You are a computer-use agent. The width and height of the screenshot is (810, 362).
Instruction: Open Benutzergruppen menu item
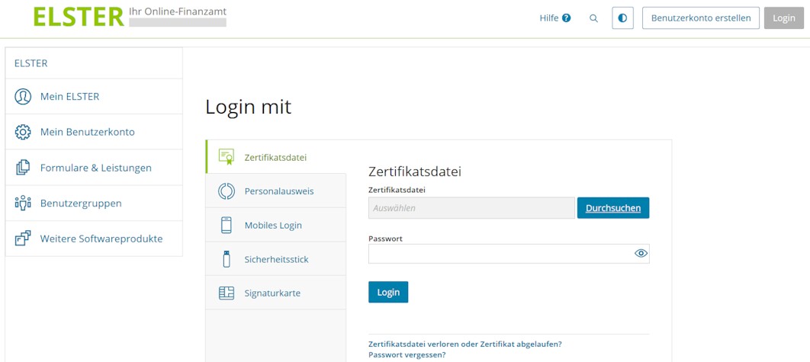pos(94,203)
